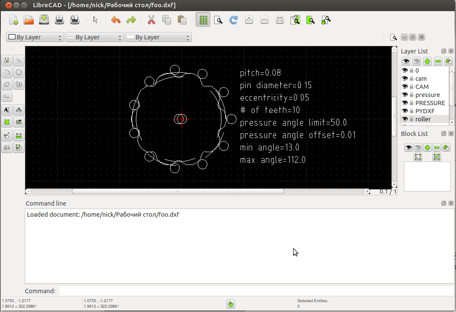Select the Spline tool in left toolbox
This screenshot has height=312, width=456.
(x=19, y=84)
